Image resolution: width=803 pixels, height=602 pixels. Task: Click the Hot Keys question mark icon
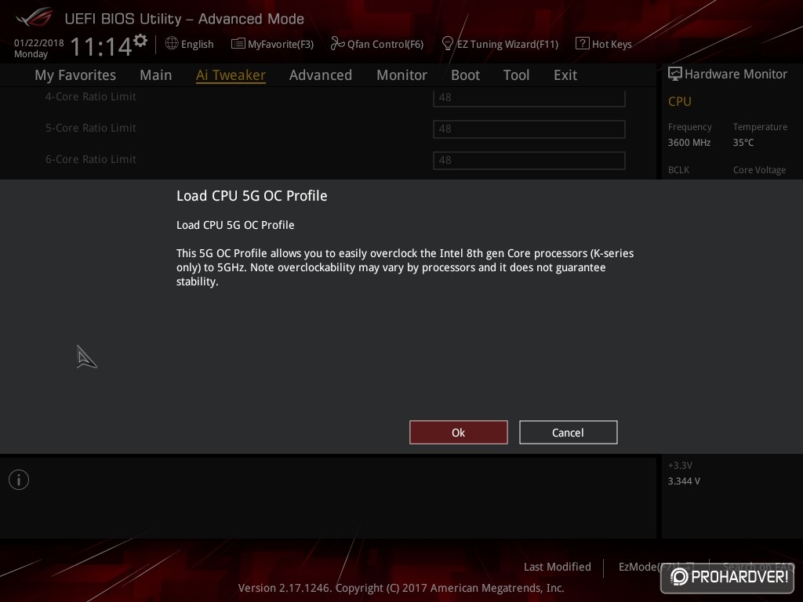[x=583, y=44]
